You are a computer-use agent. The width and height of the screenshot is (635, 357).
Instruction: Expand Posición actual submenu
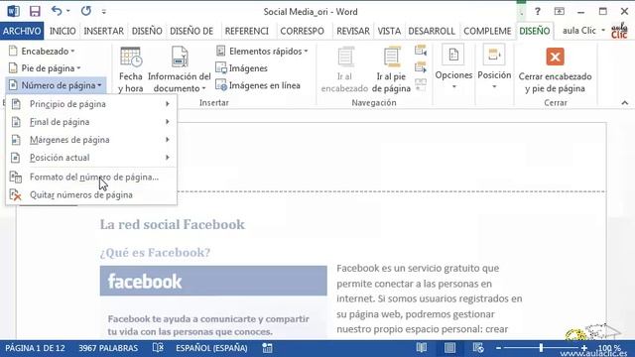click(91, 158)
